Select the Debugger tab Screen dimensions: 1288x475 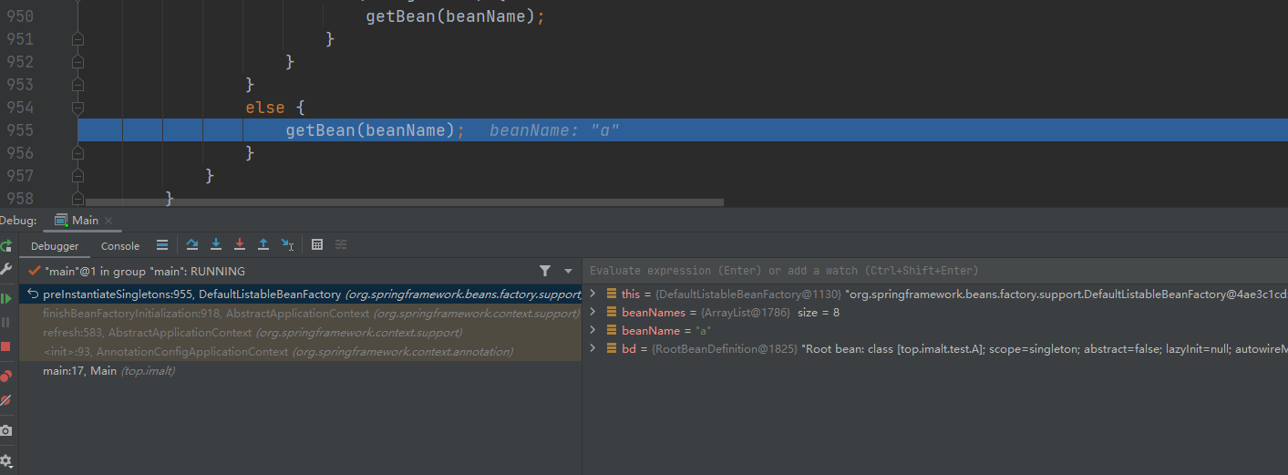point(55,246)
